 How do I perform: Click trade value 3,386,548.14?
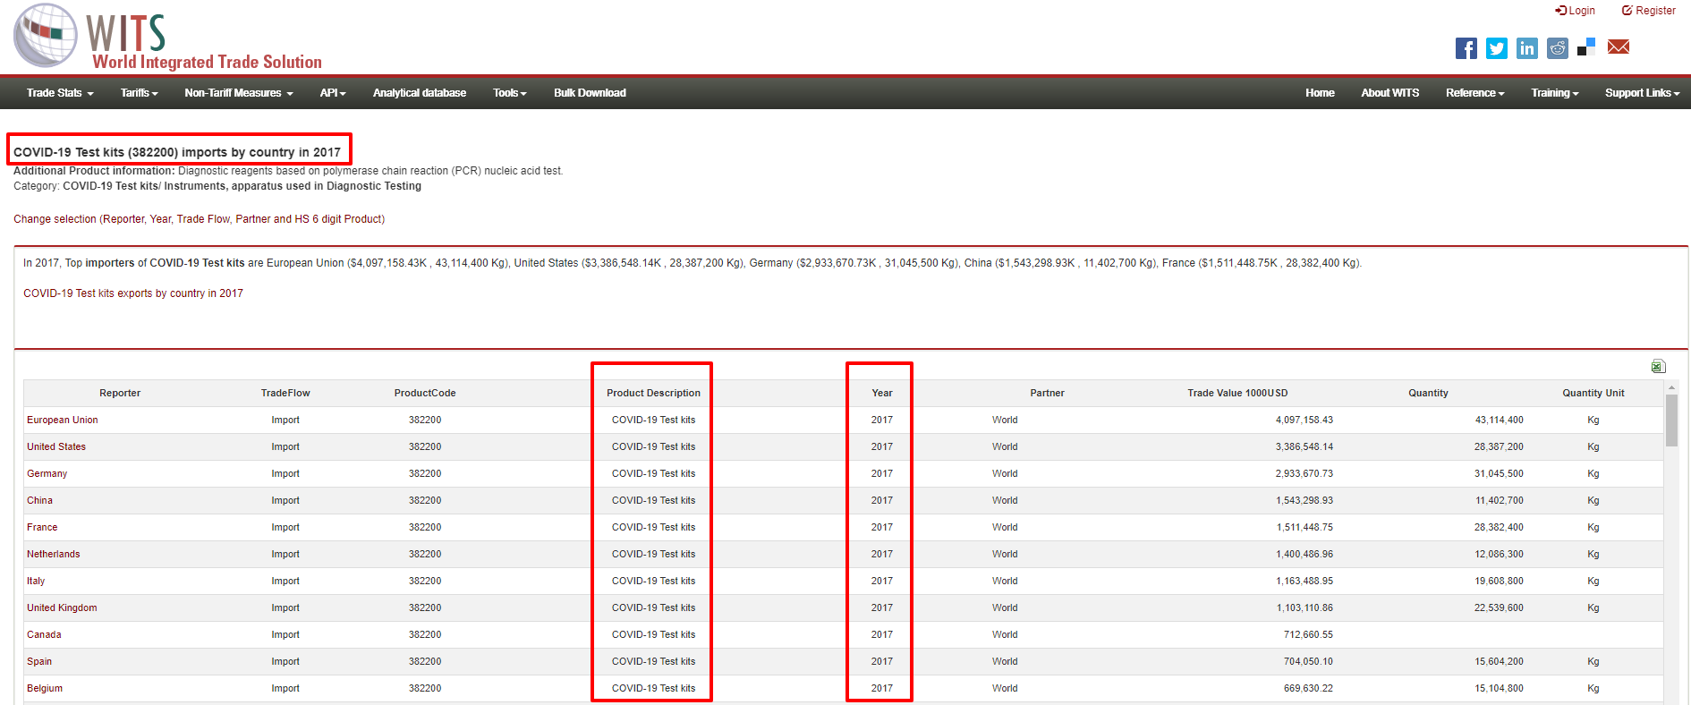[x=1304, y=446]
